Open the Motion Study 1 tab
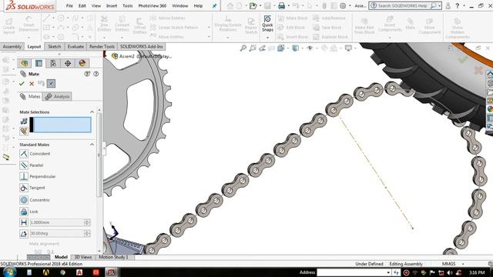Screen dimensions: 493x277 pyautogui.click(x=113, y=257)
